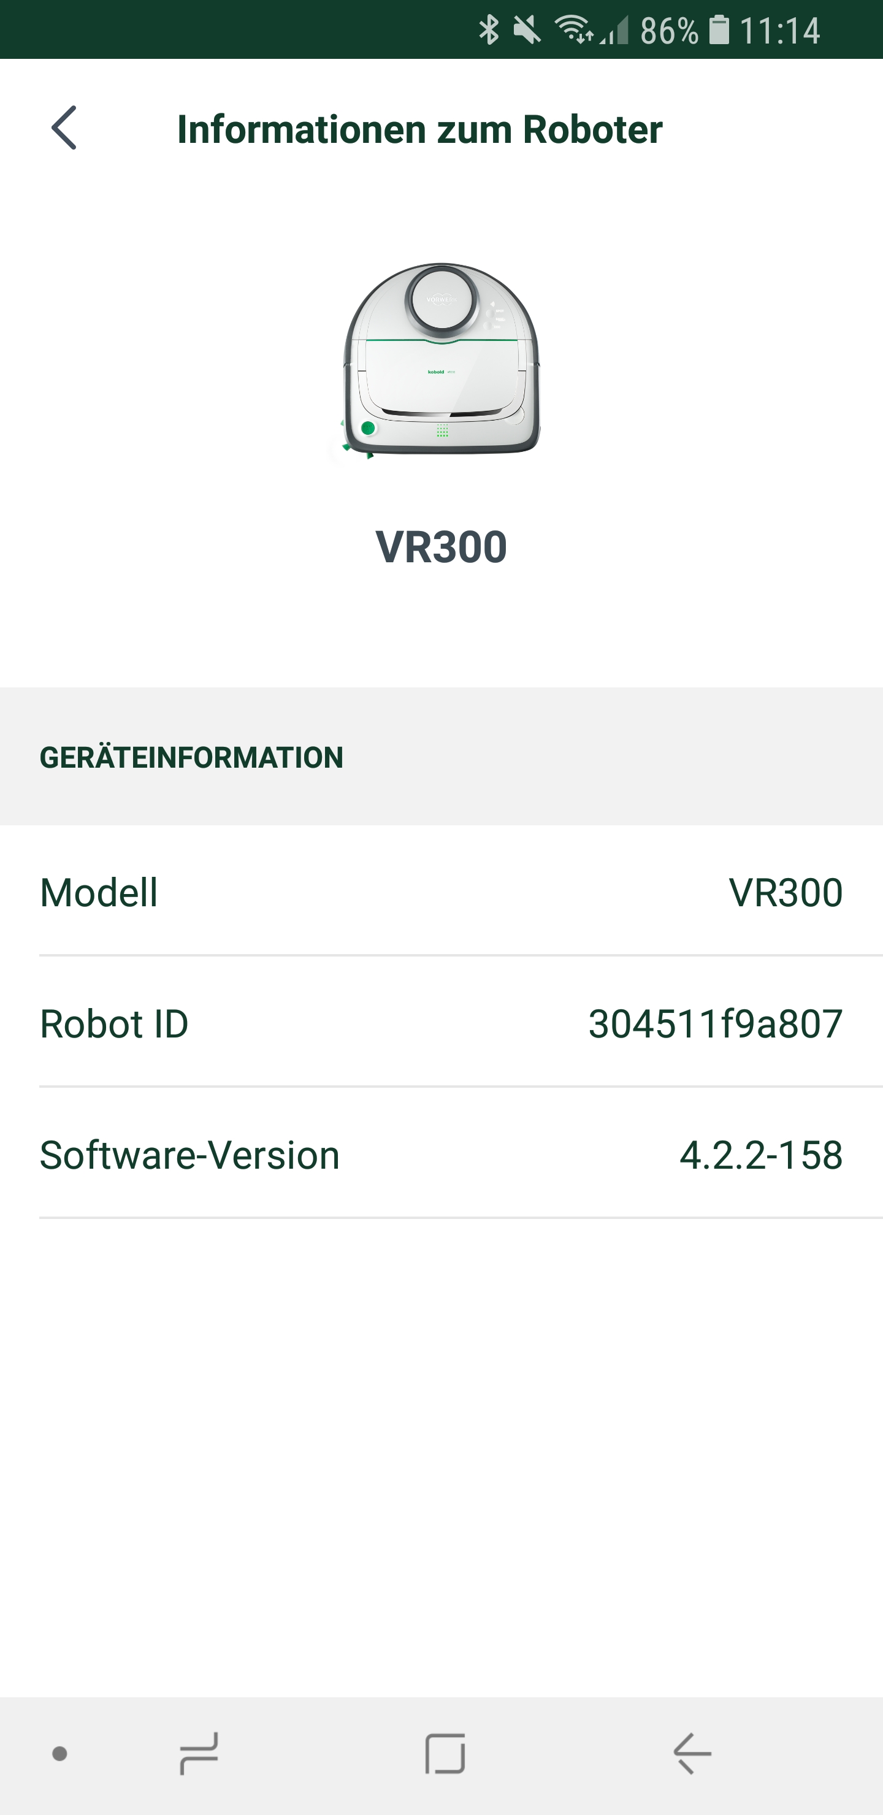Tap the Kobold robot vacuum image
Image resolution: width=883 pixels, height=1815 pixels.
(x=441, y=361)
